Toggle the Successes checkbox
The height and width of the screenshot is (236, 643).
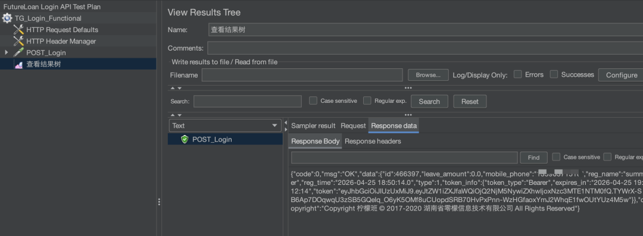tap(554, 74)
